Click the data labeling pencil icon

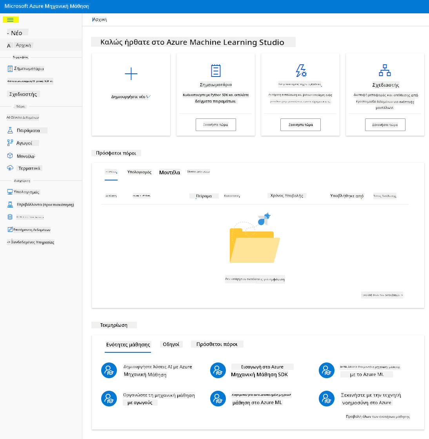[x=10, y=230]
